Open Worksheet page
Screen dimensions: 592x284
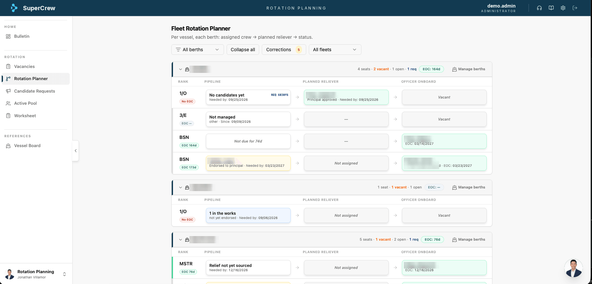coord(36,116)
